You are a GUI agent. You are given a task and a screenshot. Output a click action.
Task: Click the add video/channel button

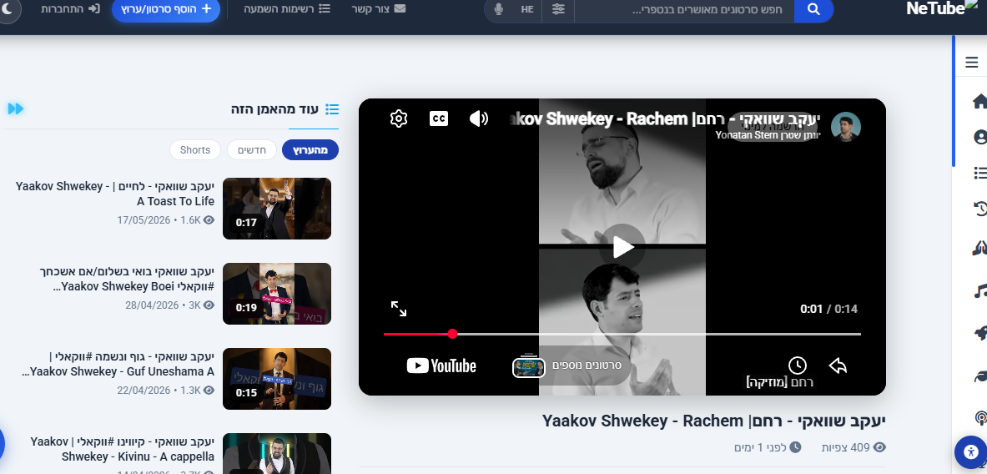pyautogui.click(x=166, y=9)
